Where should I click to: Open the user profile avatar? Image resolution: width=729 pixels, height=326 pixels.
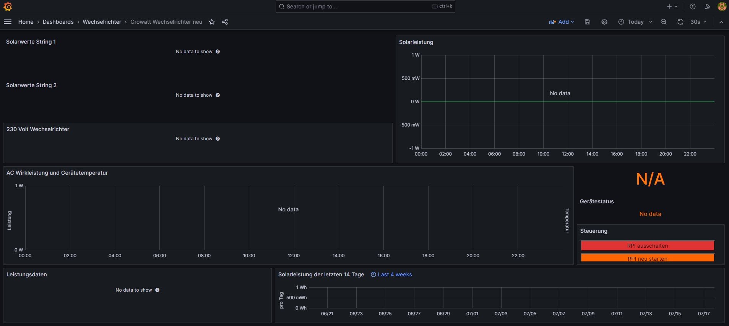click(x=722, y=6)
